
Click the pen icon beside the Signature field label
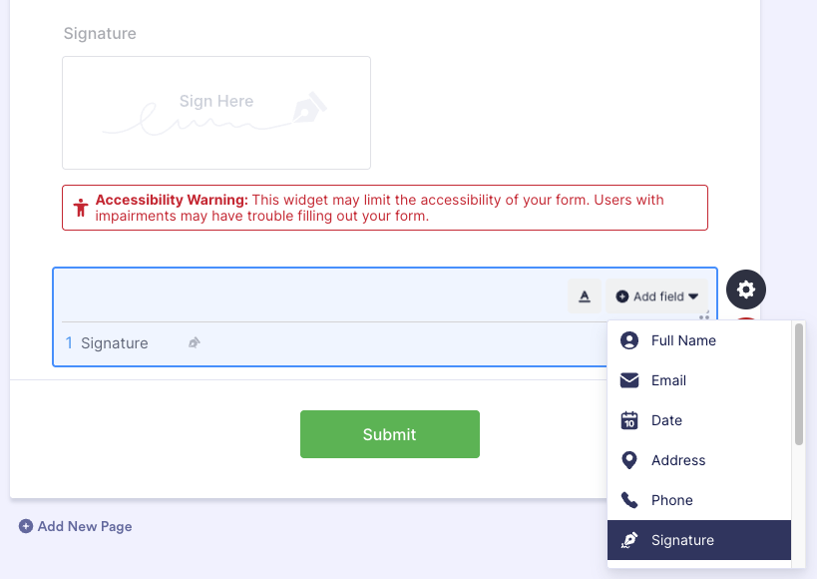[x=193, y=342]
